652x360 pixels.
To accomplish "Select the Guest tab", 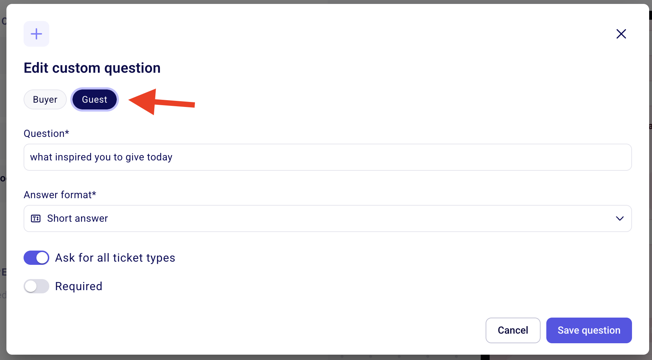I will (95, 99).
